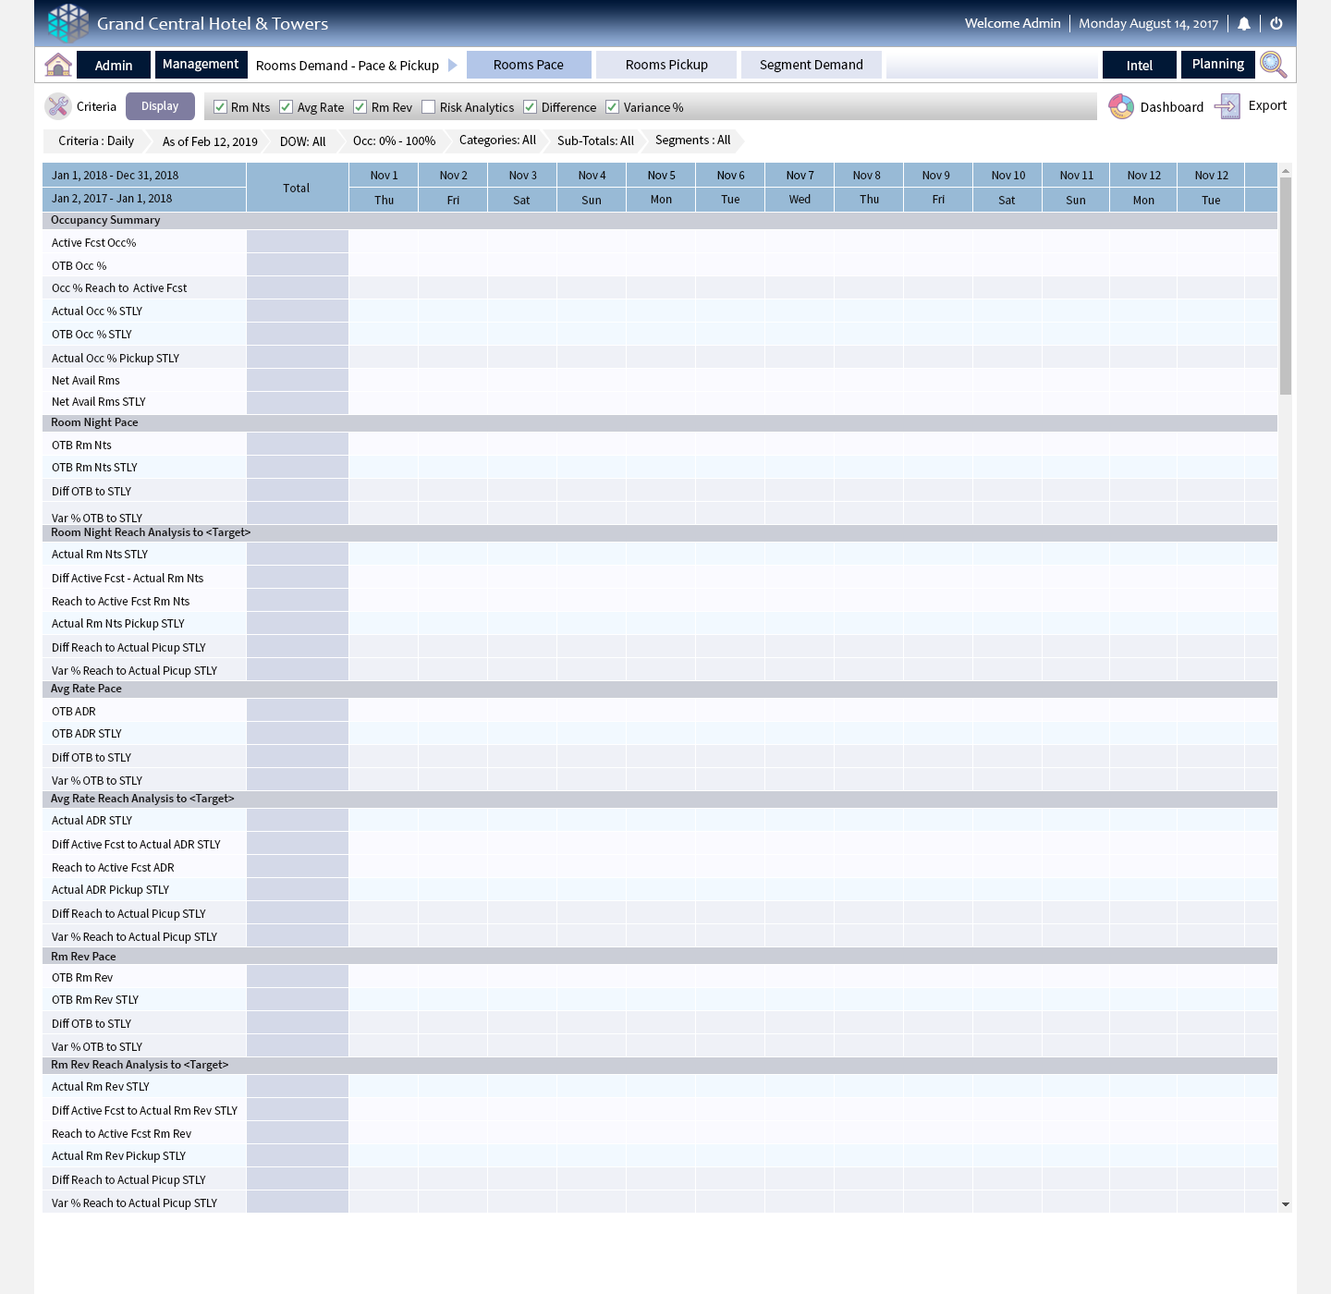Click the home icon in navigation bar

click(58, 65)
